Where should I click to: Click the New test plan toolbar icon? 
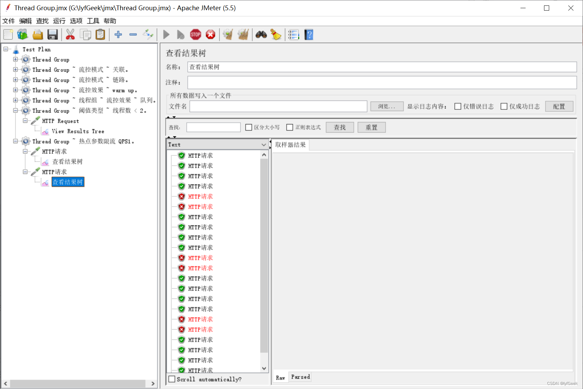pyautogui.click(x=8, y=34)
